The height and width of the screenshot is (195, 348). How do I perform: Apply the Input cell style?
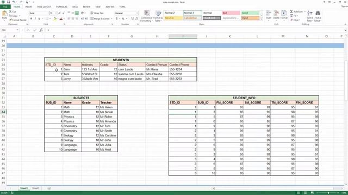250,18
